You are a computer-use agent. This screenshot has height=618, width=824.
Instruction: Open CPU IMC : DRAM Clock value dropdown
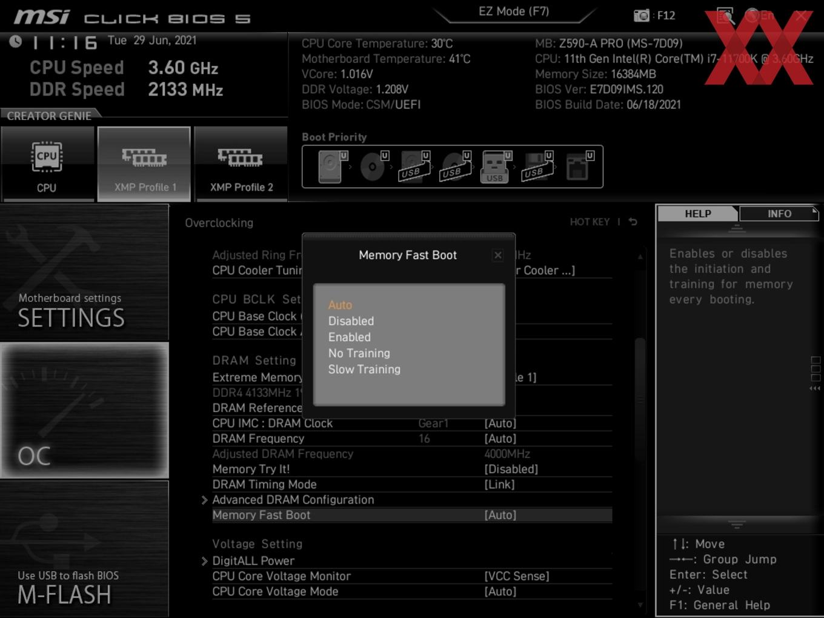500,423
